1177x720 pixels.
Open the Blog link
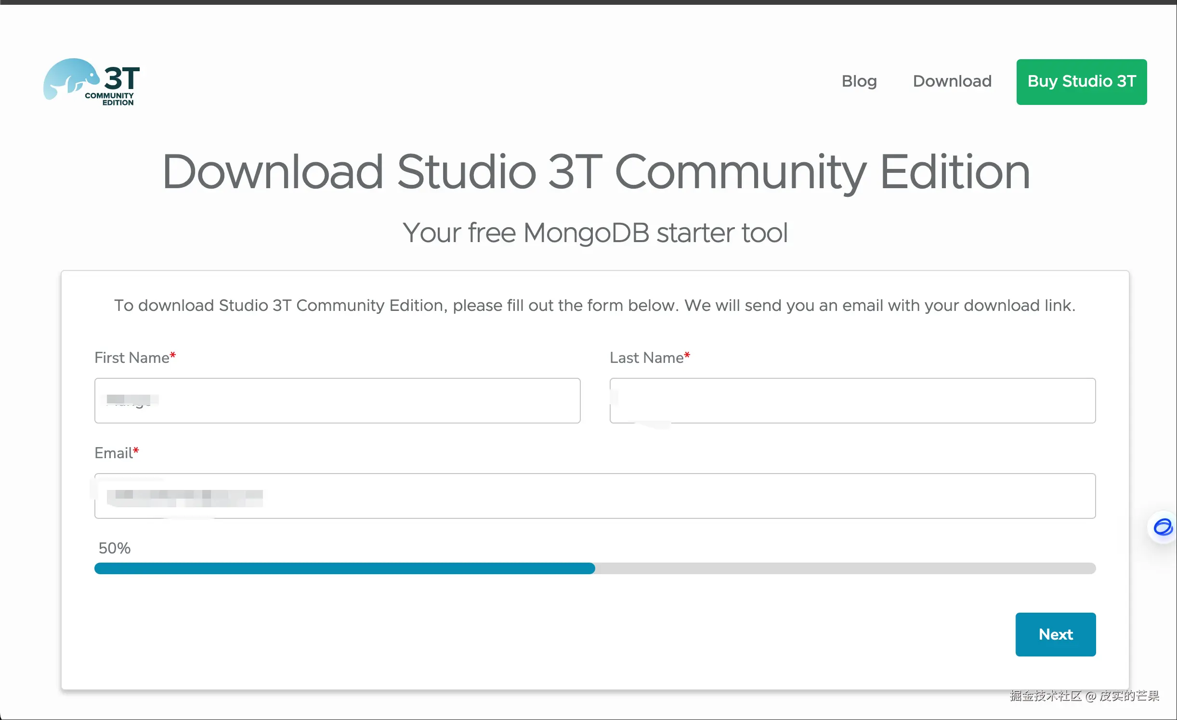tap(859, 81)
